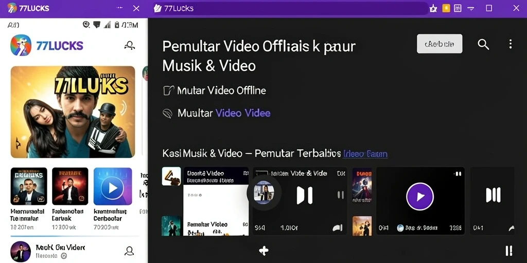Viewport: 527px width, 263px height.
Task: Click the leaf icon before "Muultar Video Videe"
Action: (167, 114)
